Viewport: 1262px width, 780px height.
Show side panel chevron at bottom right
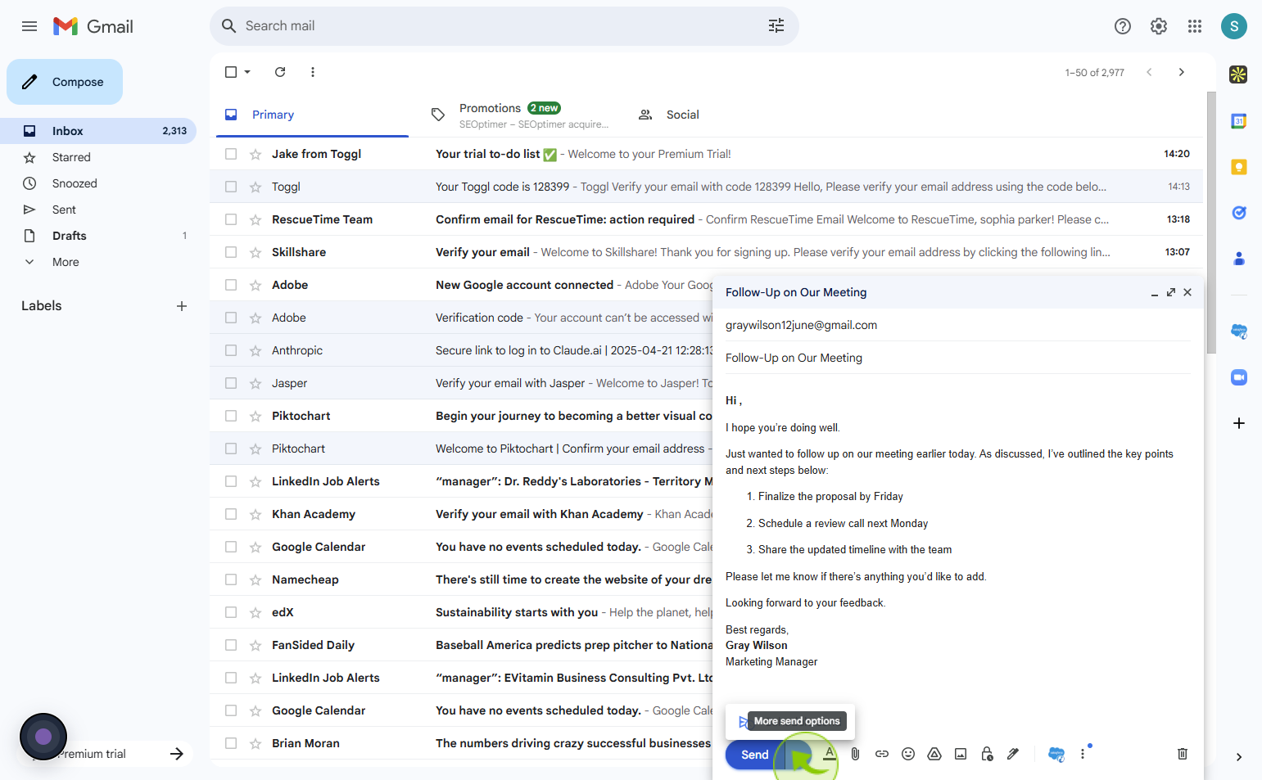(x=1239, y=757)
